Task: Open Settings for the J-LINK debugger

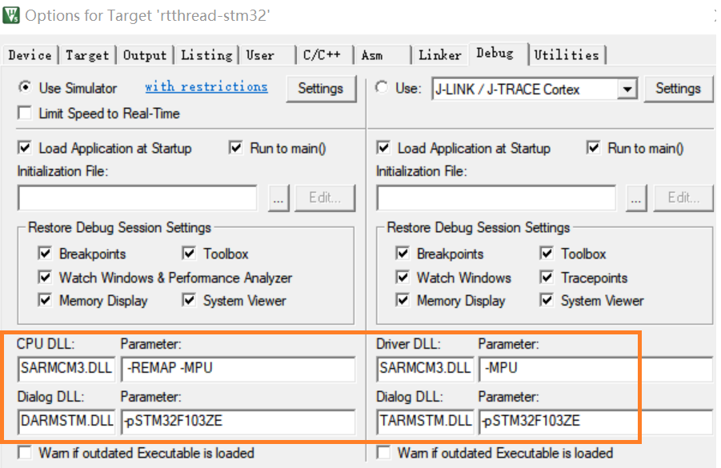Action: click(679, 89)
